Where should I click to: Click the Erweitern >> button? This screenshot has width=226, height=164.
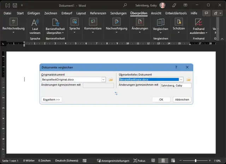pyautogui.click(x=52, y=100)
